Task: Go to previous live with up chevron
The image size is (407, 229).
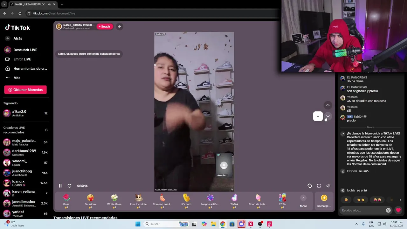Action: coord(328,105)
